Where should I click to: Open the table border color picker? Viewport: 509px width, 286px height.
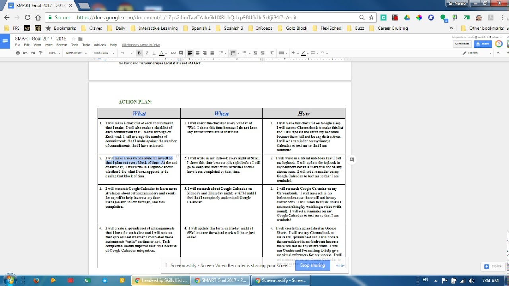point(304,53)
